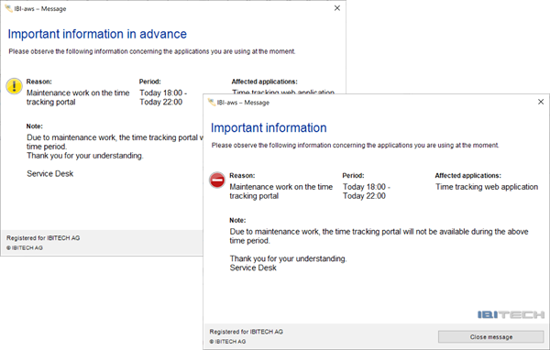The height and width of the screenshot is (350, 550).
Task: Click 'Thank you for your understanding.' in front dialog
Action: click(288, 258)
